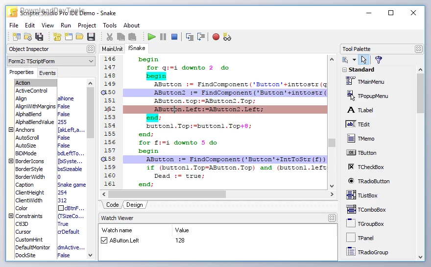Close the Watch Viewer panel
Image resolution: width=431 pixels, height=267 pixels.
pos(332,218)
